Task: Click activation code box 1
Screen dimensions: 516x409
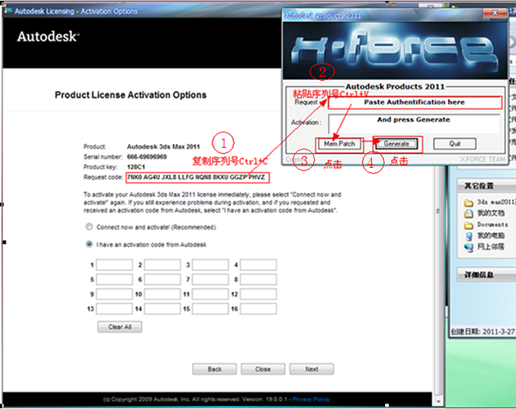Action: click(x=114, y=265)
